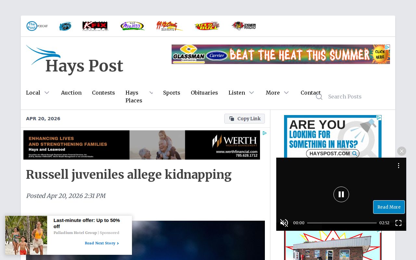Open the Glassman Beat the Heat banner
Image resolution: width=416 pixels, height=260 pixels.
[x=281, y=54]
